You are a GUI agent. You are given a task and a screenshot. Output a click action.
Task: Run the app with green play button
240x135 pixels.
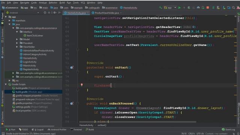[180, 7]
